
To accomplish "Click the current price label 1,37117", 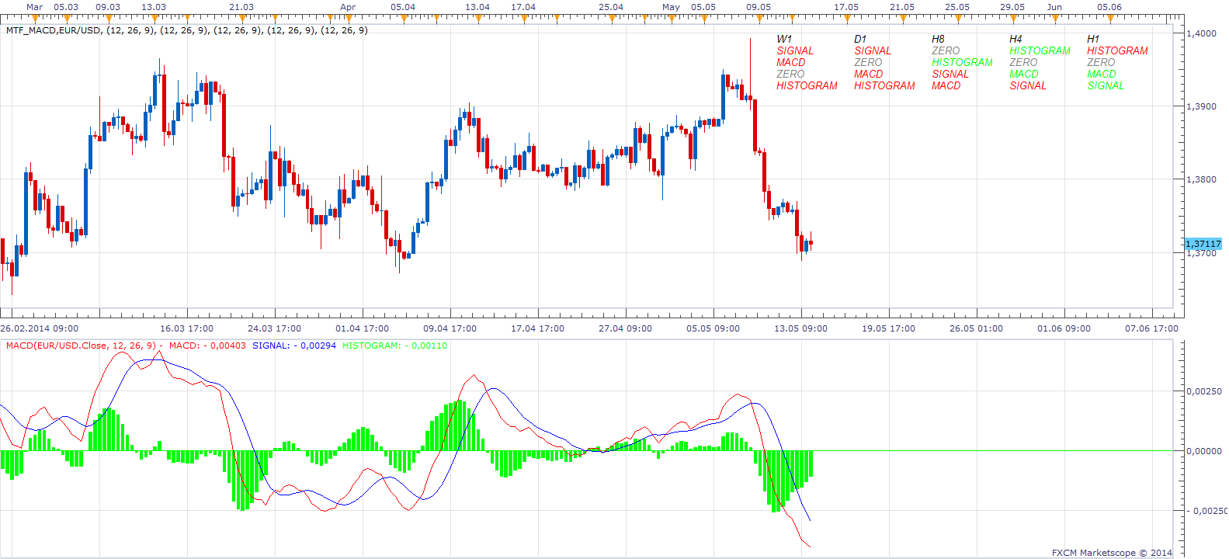I will (1203, 244).
